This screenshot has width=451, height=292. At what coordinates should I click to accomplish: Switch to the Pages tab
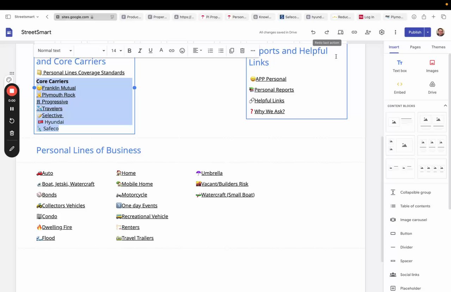click(415, 47)
